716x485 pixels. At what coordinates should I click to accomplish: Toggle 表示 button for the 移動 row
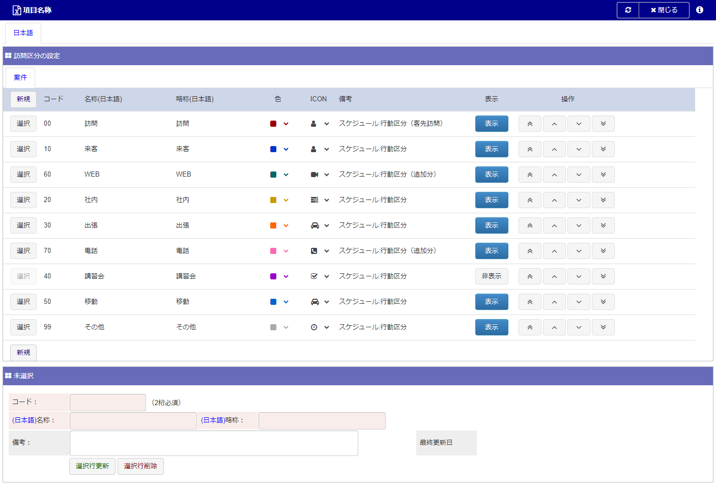(x=492, y=302)
